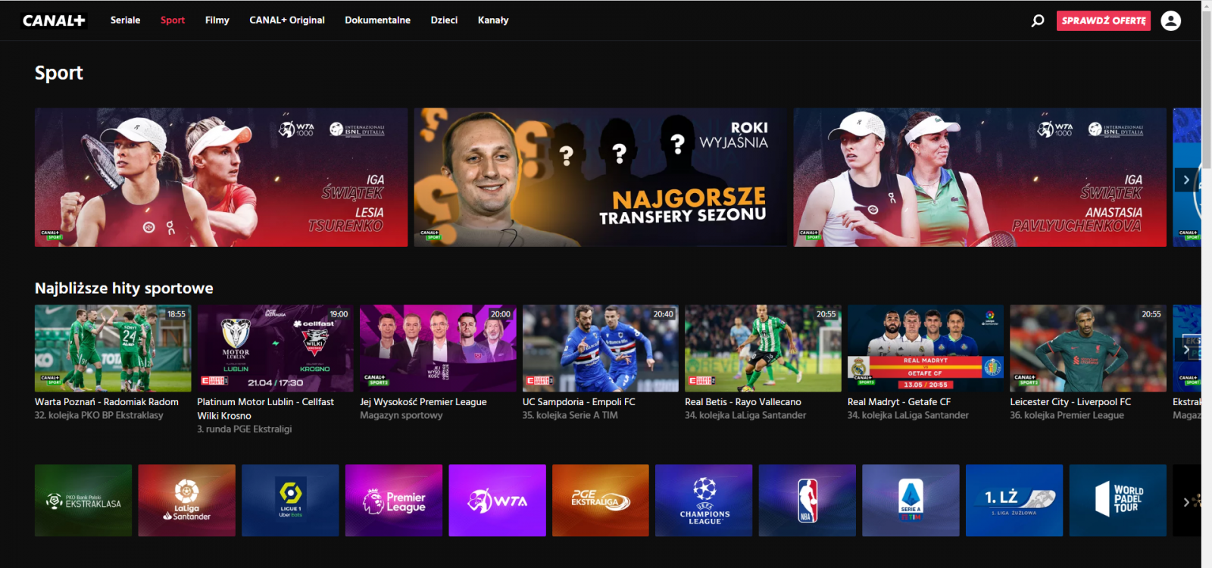Open the search magnifier icon
Image resolution: width=1212 pixels, height=568 pixels.
1038,20
